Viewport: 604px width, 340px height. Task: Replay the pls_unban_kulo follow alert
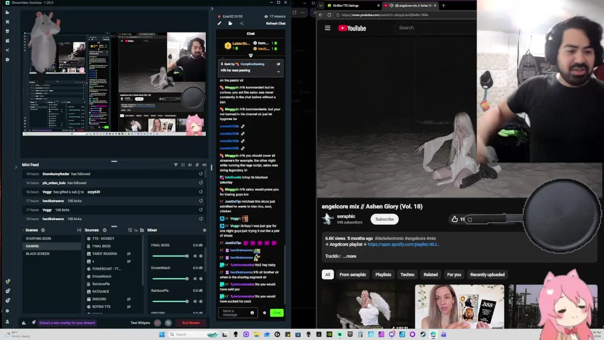pos(201,183)
